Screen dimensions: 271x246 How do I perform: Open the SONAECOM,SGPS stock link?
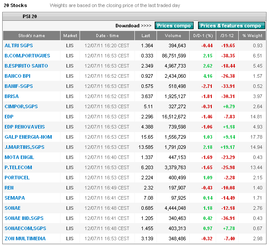(x=25, y=228)
